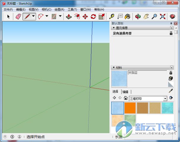Collapse the 图元信息 panel section
This screenshot has width=180, height=142.
(114, 28)
